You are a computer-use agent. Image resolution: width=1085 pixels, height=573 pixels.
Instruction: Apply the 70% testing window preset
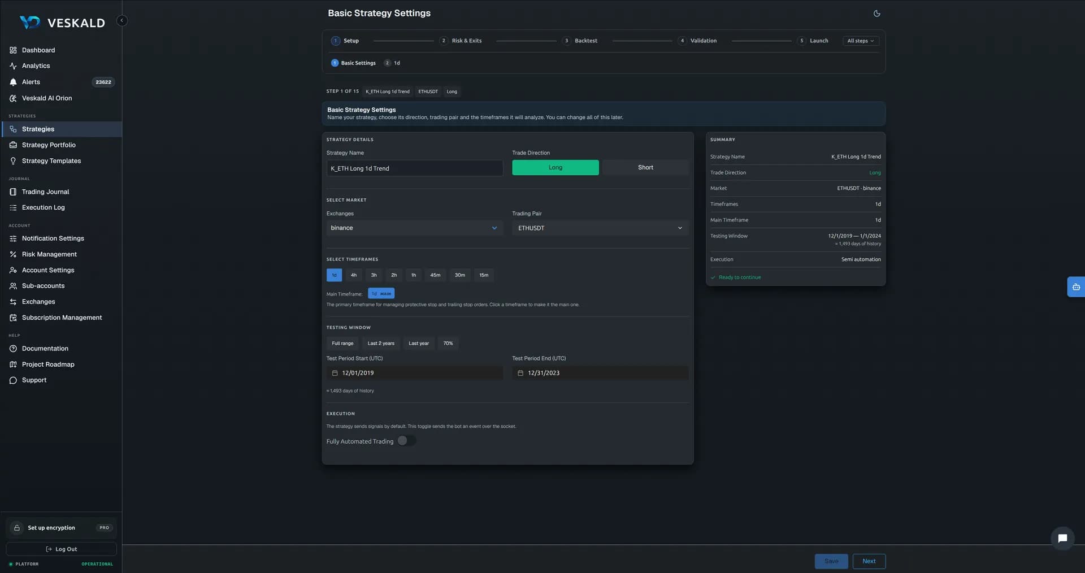pos(448,343)
